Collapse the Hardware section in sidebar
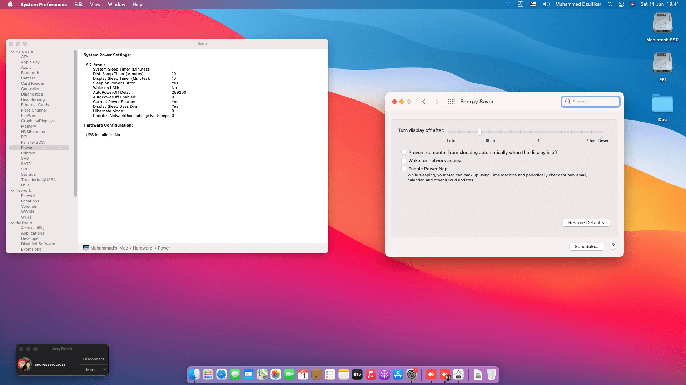 13,52
